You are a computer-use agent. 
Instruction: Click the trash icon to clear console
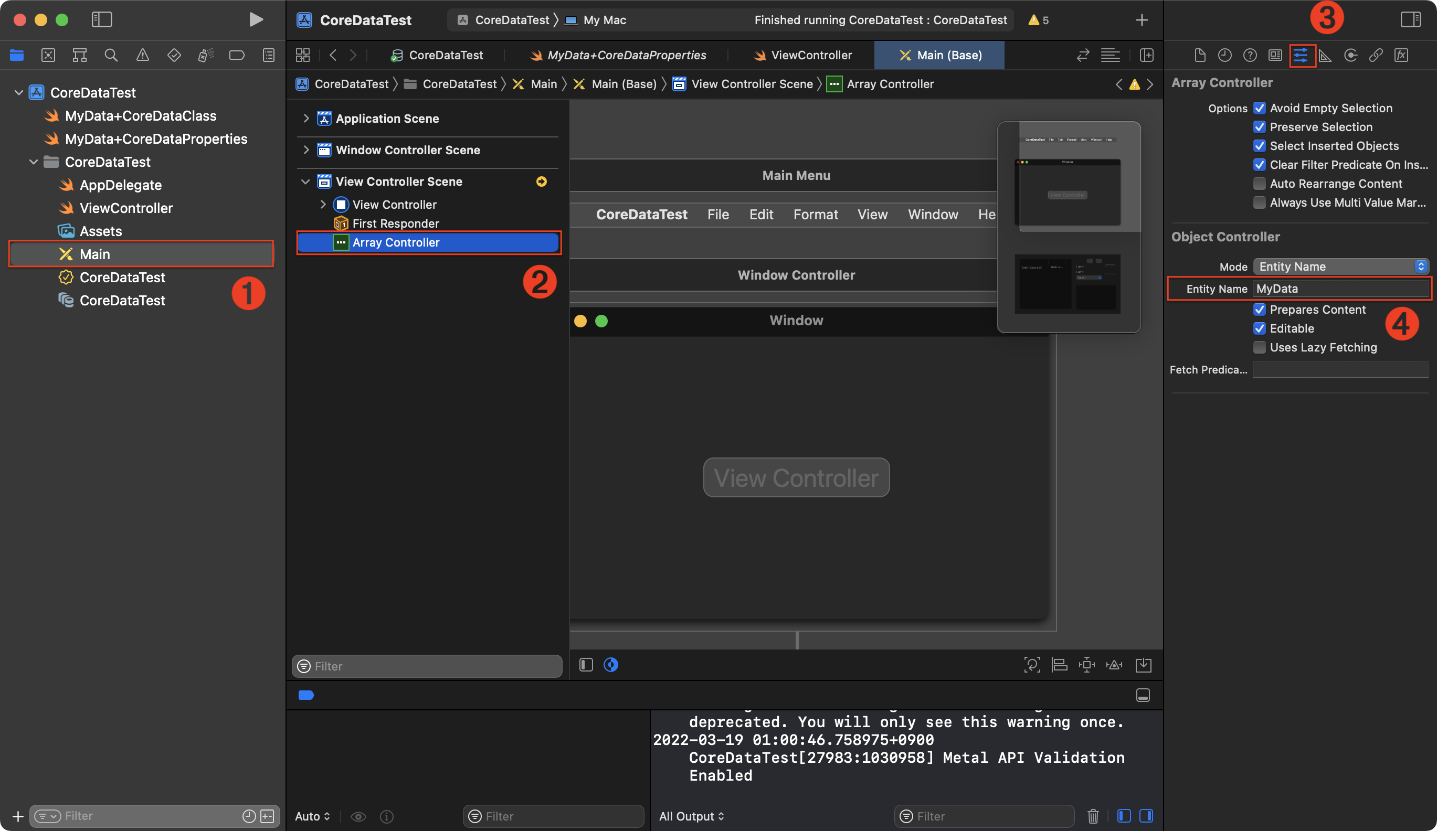1093,816
